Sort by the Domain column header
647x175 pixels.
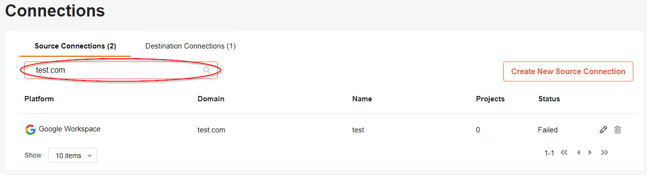[211, 99]
